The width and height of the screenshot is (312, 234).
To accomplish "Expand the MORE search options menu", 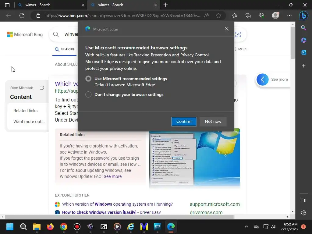I will [x=241, y=49].
